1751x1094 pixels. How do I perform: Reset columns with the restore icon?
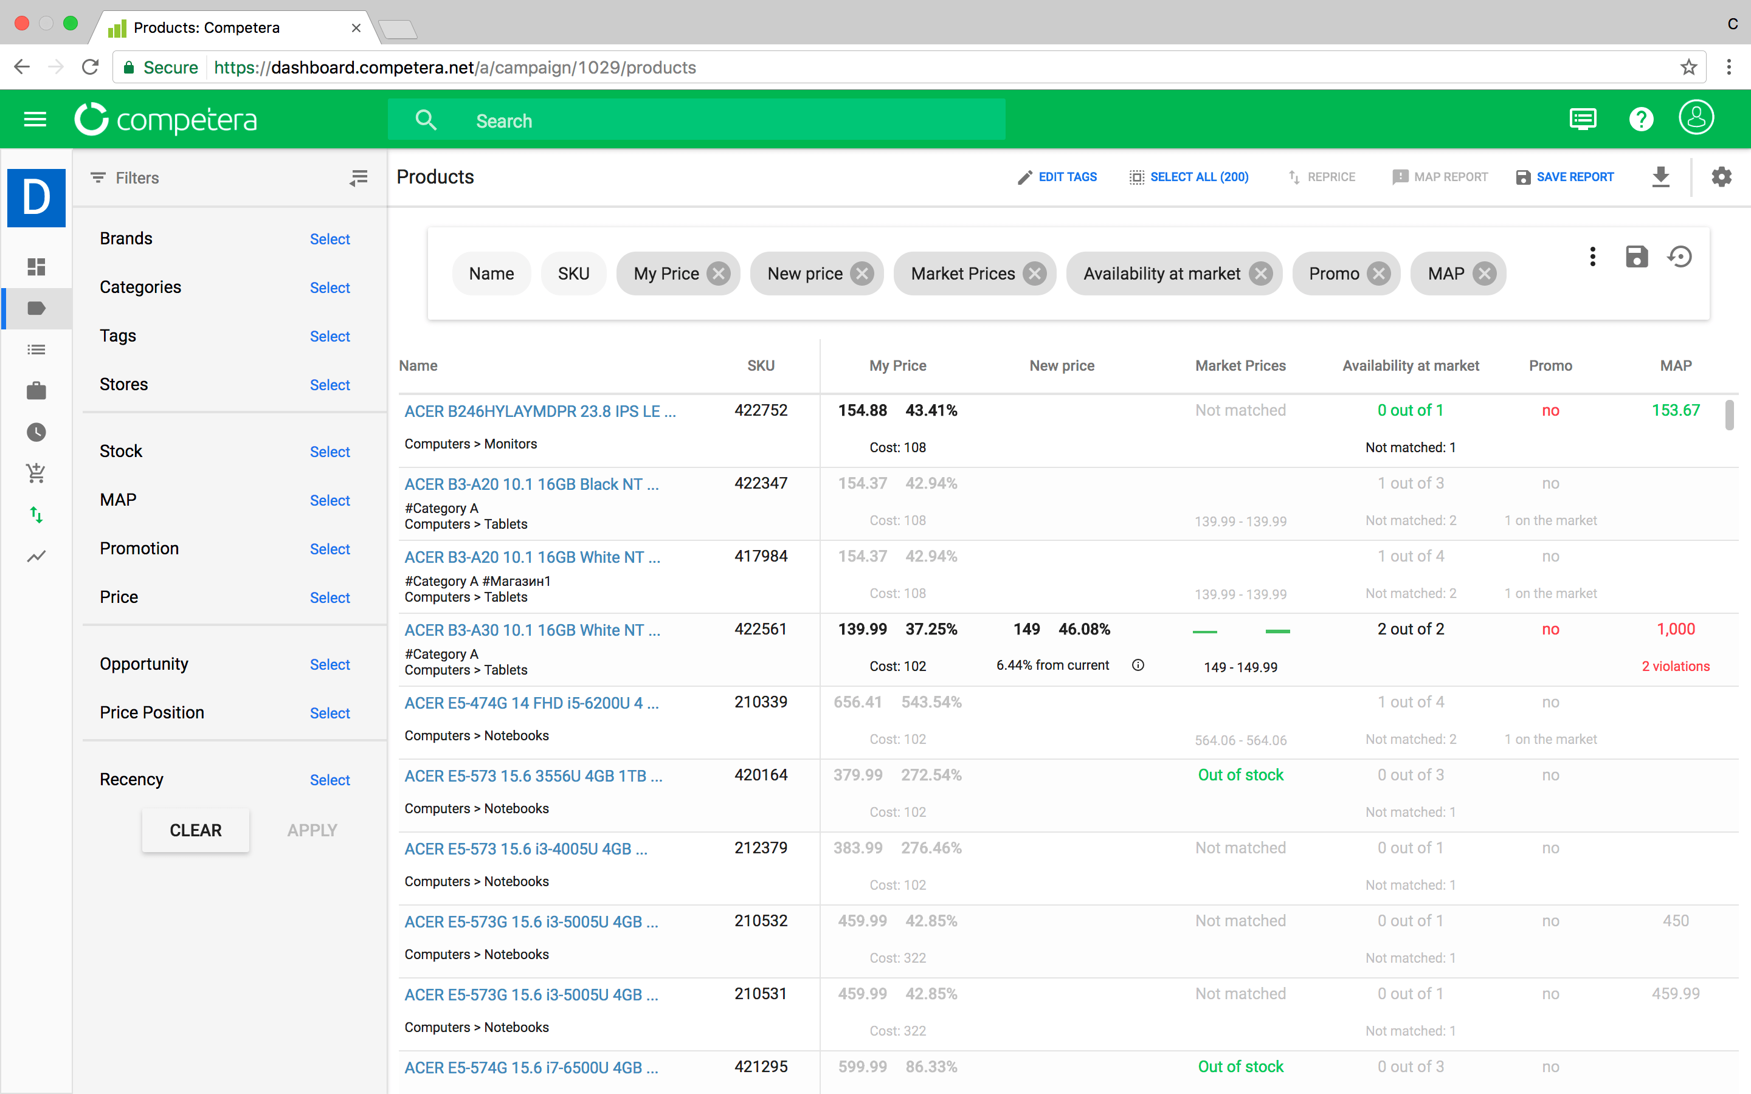click(1680, 257)
